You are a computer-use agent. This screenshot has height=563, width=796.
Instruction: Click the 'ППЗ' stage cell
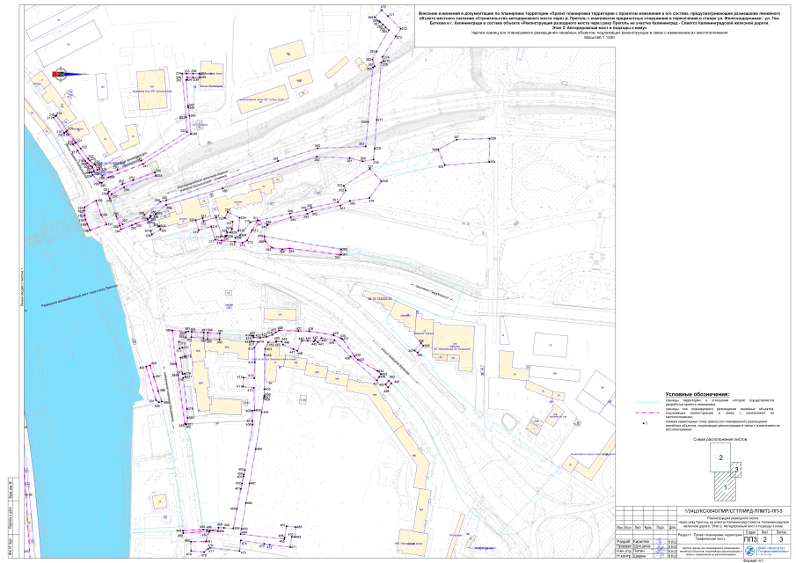click(749, 538)
